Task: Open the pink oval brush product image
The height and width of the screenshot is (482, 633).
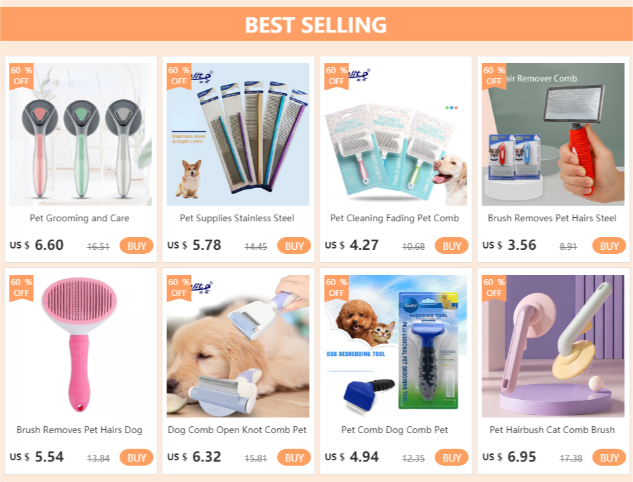Action: tap(80, 346)
